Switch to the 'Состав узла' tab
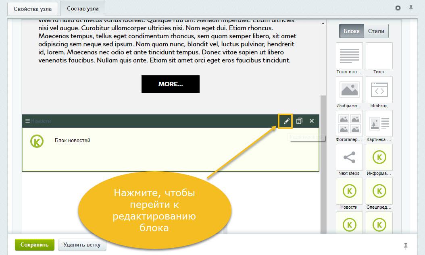 pyautogui.click(x=83, y=9)
